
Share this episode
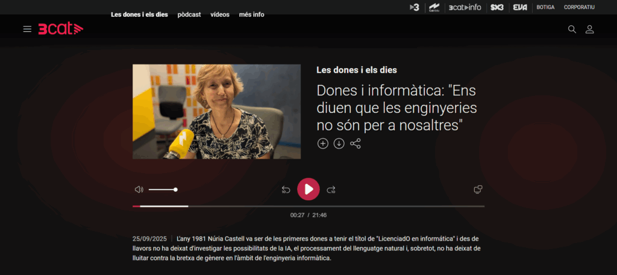pos(355,144)
